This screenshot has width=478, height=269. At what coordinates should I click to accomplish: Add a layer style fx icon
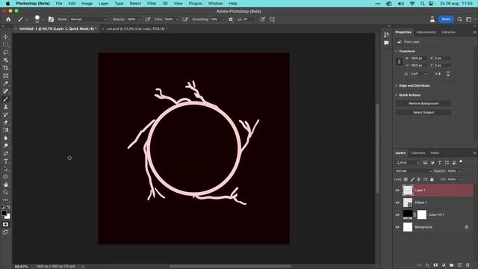pos(427,265)
